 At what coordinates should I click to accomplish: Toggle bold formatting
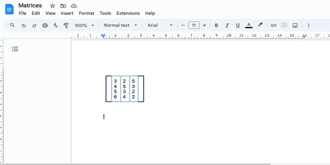[x=216, y=26]
